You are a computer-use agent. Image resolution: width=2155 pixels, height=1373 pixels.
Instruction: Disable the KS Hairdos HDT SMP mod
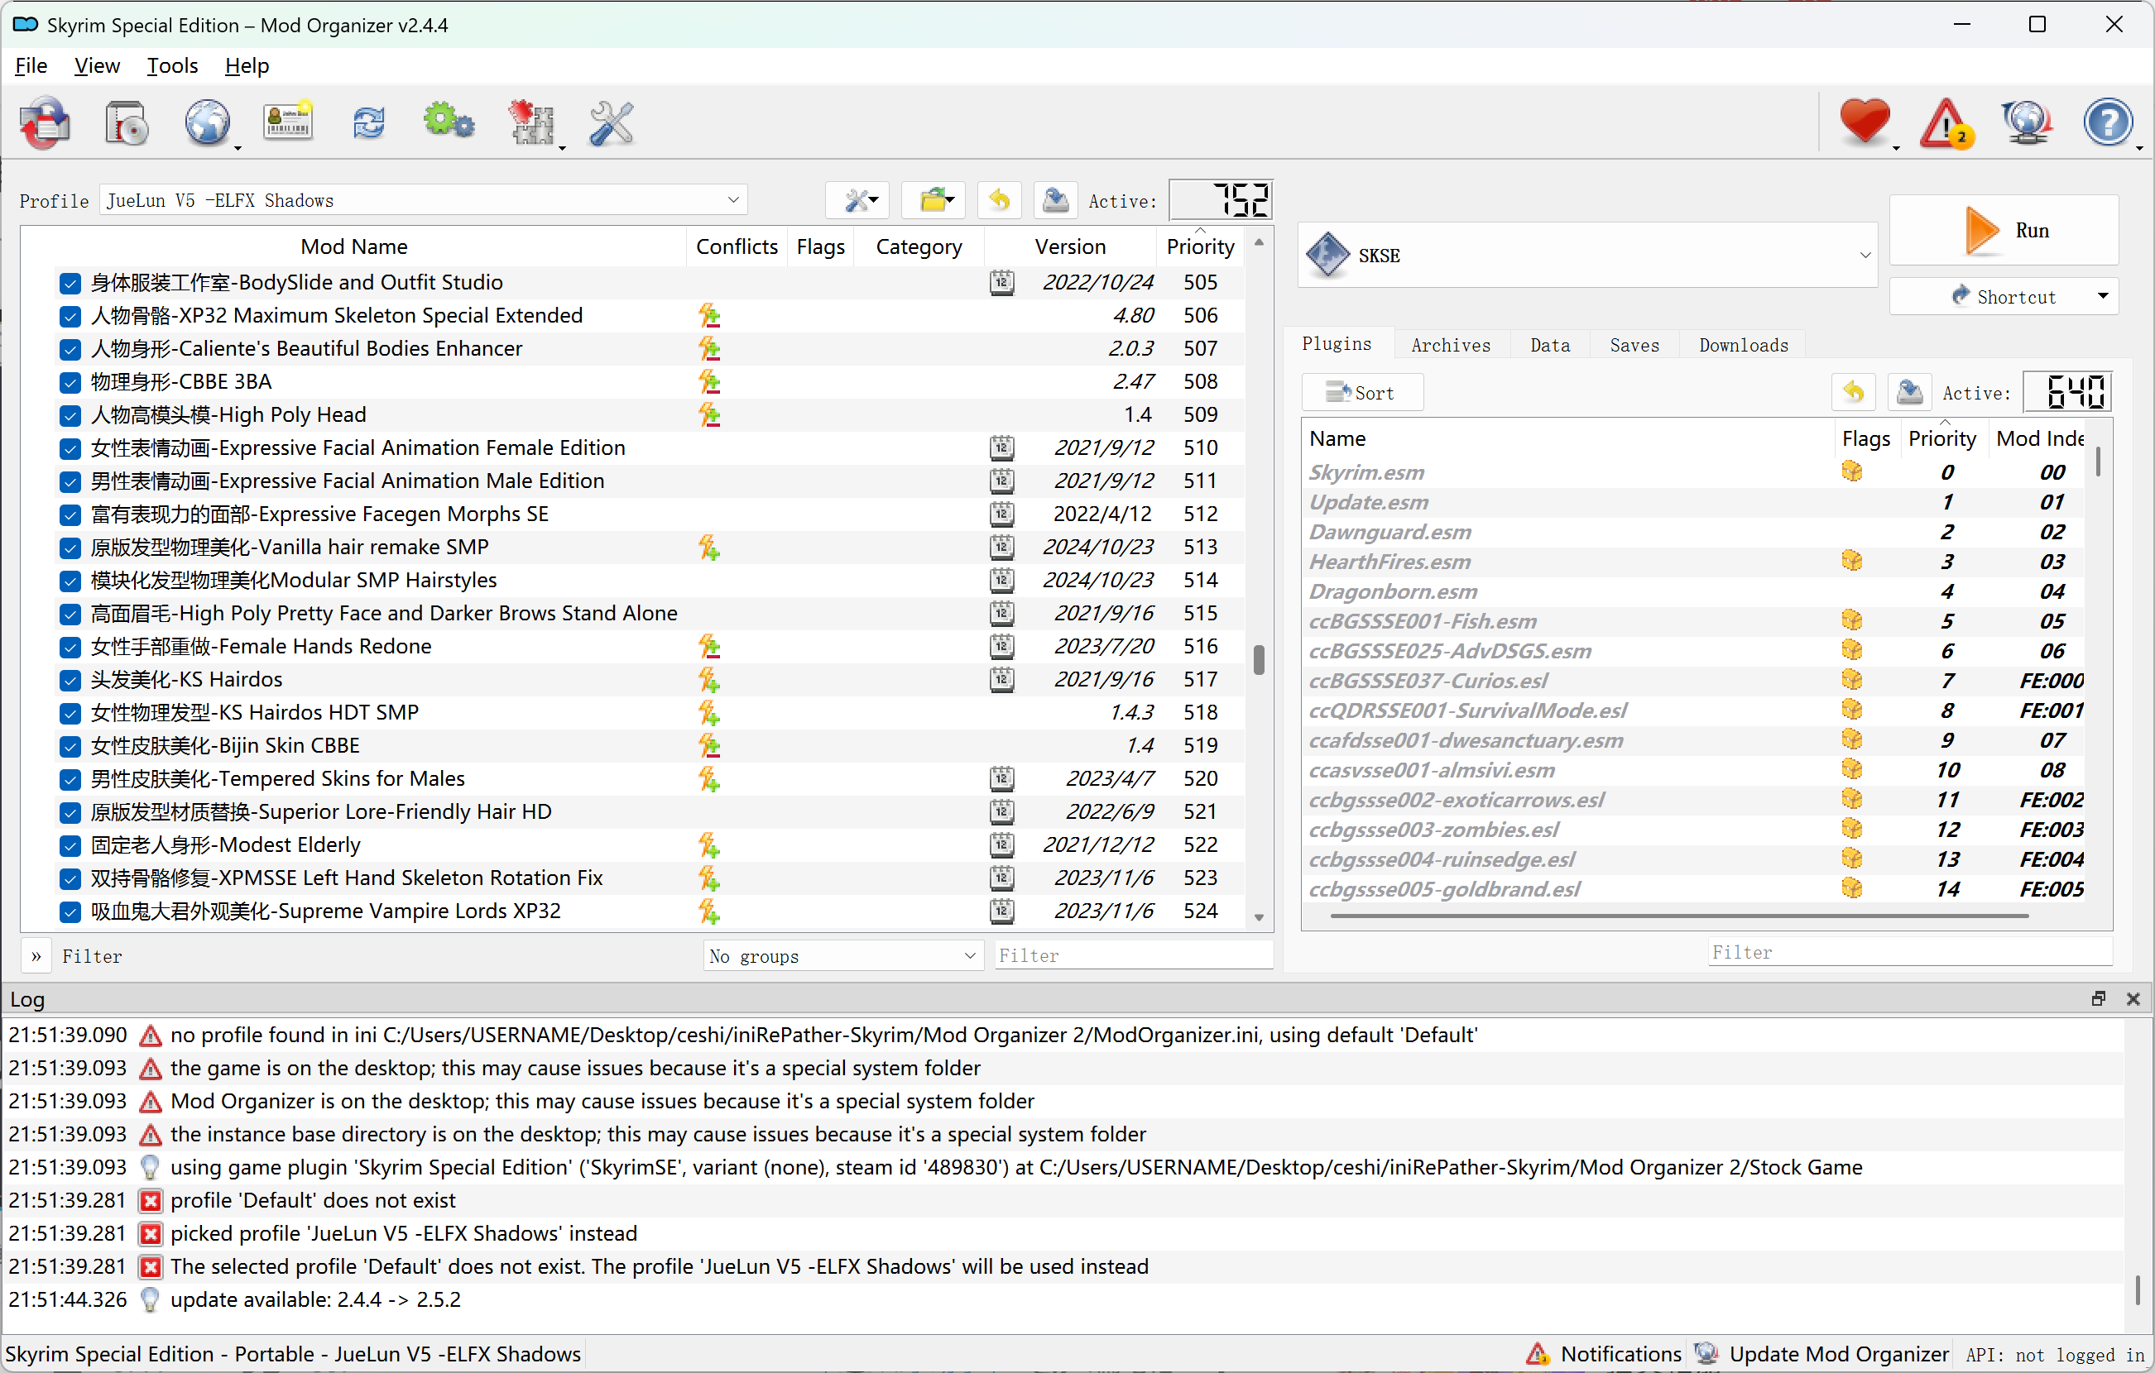pos(70,713)
